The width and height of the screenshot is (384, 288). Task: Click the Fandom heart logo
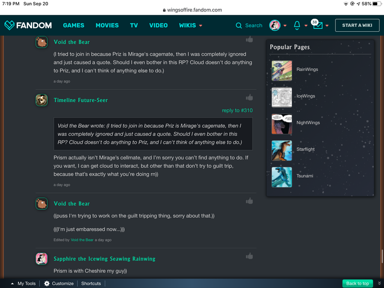tap(9, 25)
